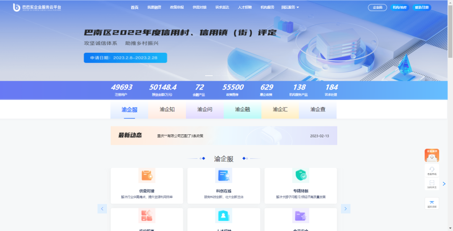453x231 pixels.
Task: Open 人才招聘 in the top navigation
Action: click(245, 7)
